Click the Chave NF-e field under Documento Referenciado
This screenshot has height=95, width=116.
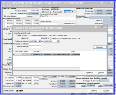[x=58, y=18]
